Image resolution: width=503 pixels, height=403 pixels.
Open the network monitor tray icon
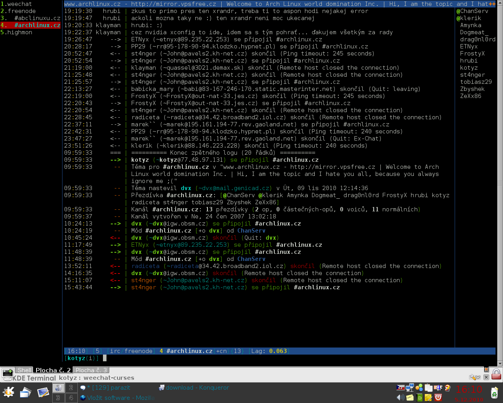pyautogui.click(x=410, y=388)
